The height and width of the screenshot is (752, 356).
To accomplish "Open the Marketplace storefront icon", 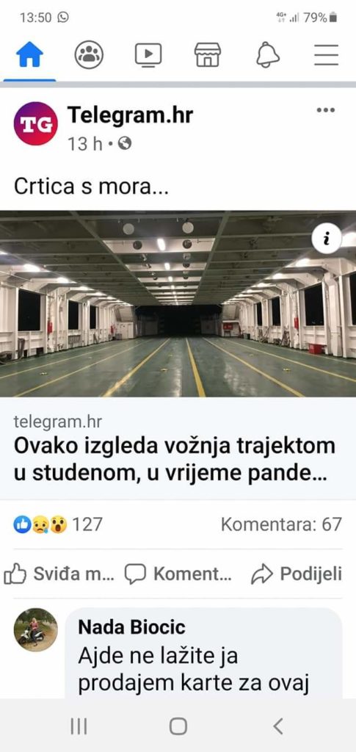I will tap(208, 54).
